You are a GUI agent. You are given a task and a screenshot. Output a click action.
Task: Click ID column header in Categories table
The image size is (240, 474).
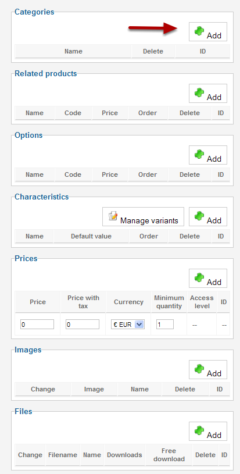[x=203, y=51]
